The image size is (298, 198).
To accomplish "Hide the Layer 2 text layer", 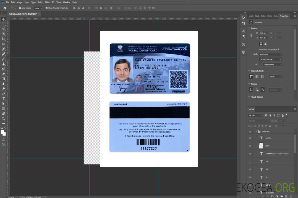I will pos(250,138).
